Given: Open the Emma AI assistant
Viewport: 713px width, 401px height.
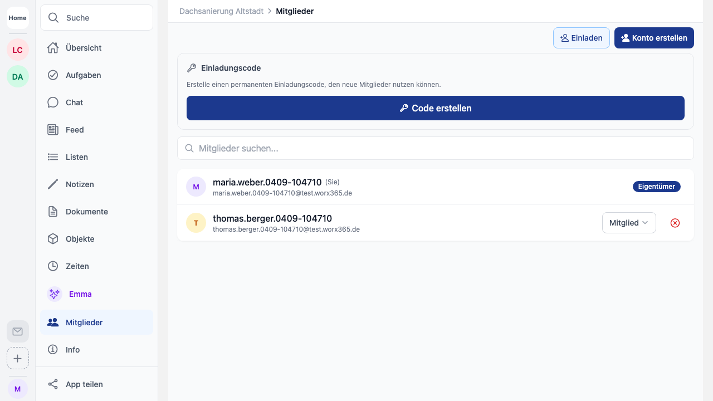Looking at the screenshot, I should coord(80,294).
